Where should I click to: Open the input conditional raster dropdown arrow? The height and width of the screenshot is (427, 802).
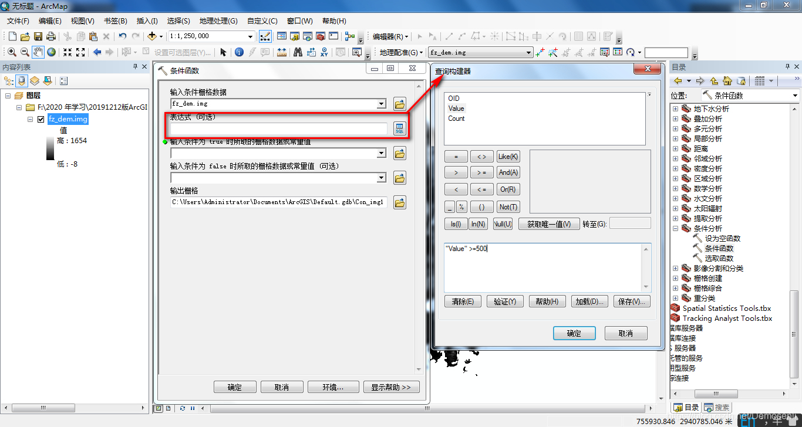tap(382, 104)
